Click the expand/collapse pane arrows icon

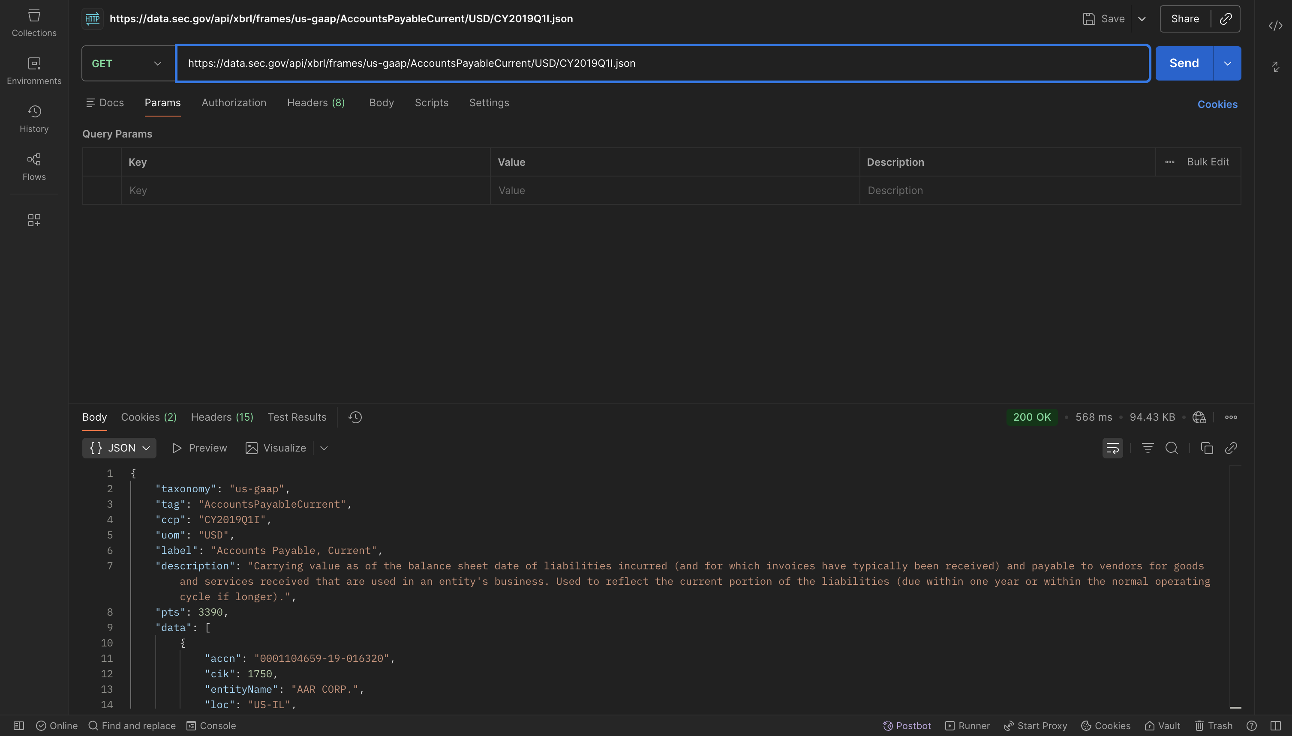[x=1275, y=66]
